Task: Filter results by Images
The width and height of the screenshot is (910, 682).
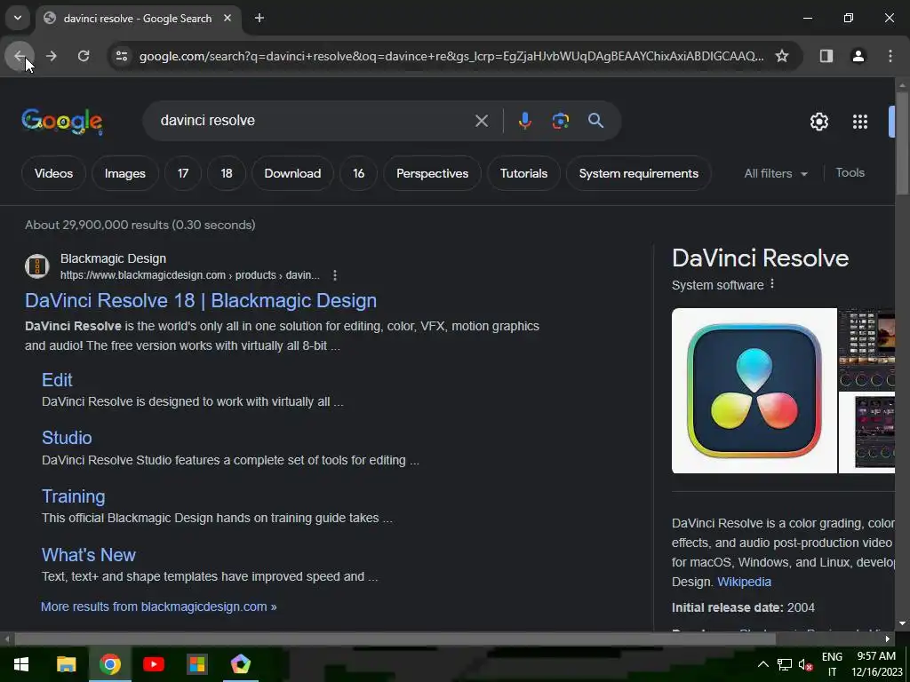Action: click(124, 173)
